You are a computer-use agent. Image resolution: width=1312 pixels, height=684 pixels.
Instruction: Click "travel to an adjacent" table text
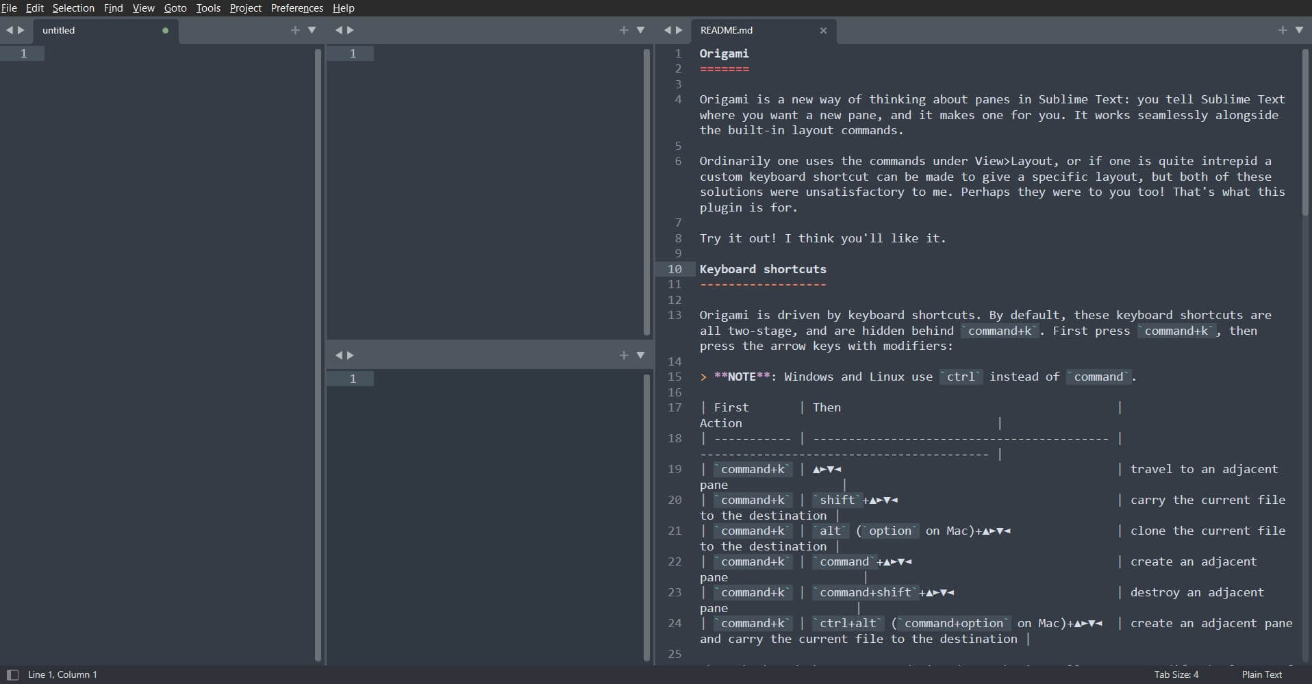point(1204,469)
